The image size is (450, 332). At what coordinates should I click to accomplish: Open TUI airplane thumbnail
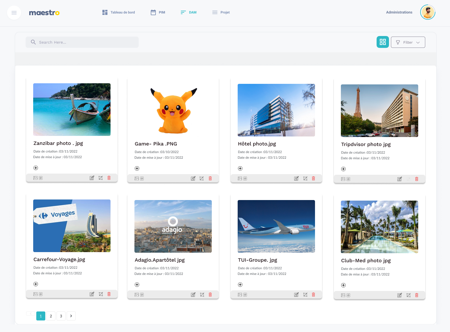(x=276, y=226)
